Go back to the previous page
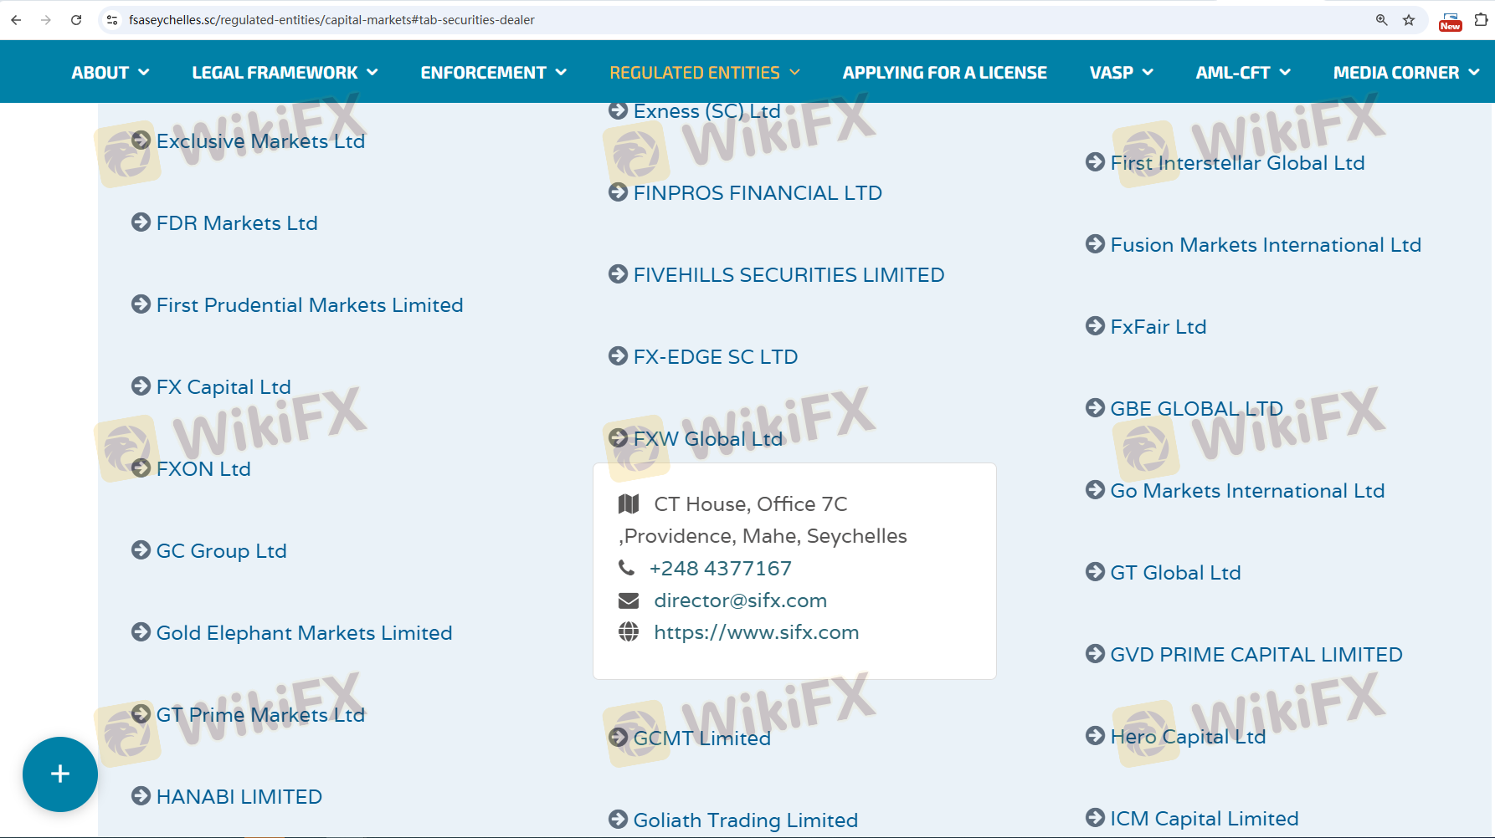This screenshot has height=838, width=1495. tap(16, 20)
